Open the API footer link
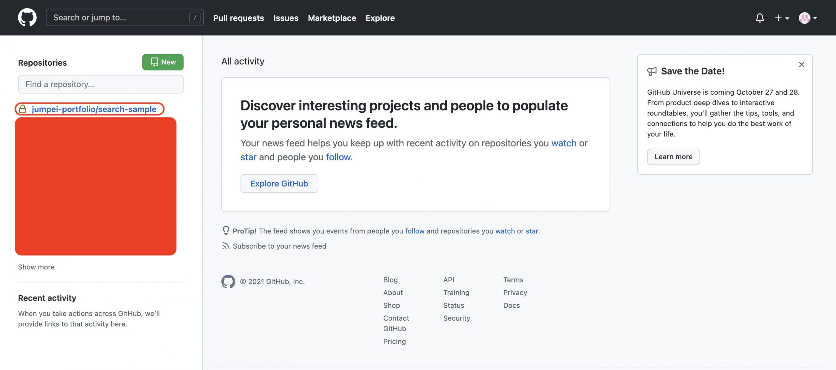836x370 pixels. (449, 280)
